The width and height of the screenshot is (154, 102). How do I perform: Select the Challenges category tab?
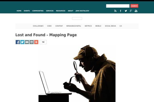click(x=38, y=26)
